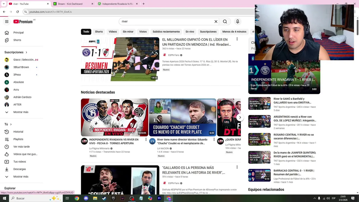Open Discord from the taskbar

(86, 198)
